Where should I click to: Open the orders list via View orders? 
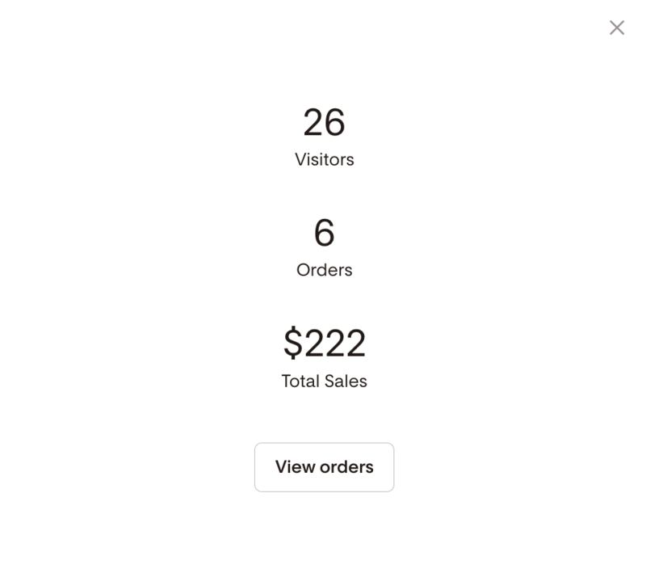click(x=325, y=467)
